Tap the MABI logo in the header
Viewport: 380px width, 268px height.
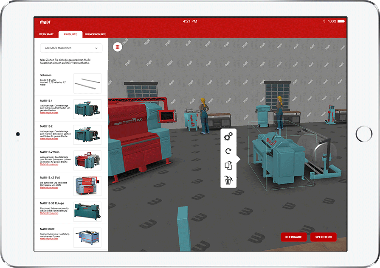(45, 22)
